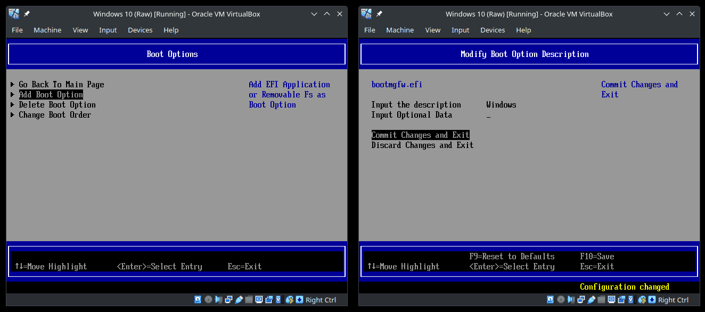
Task: Open the Machine menu in left window
Action: [47, 30]
